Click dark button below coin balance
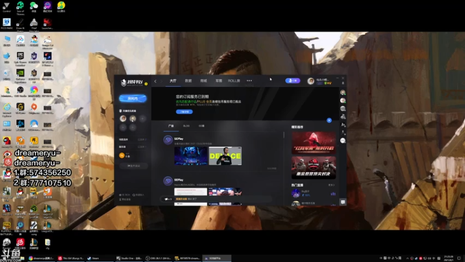 tap(134, 166)
